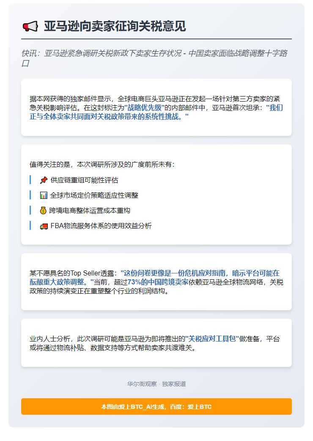Click the pushpin icon before 供应链重组可能性评估
Image resolution: width=313 pixels, height=441 pixels.
pyautogui.click(x=44, y=180)
